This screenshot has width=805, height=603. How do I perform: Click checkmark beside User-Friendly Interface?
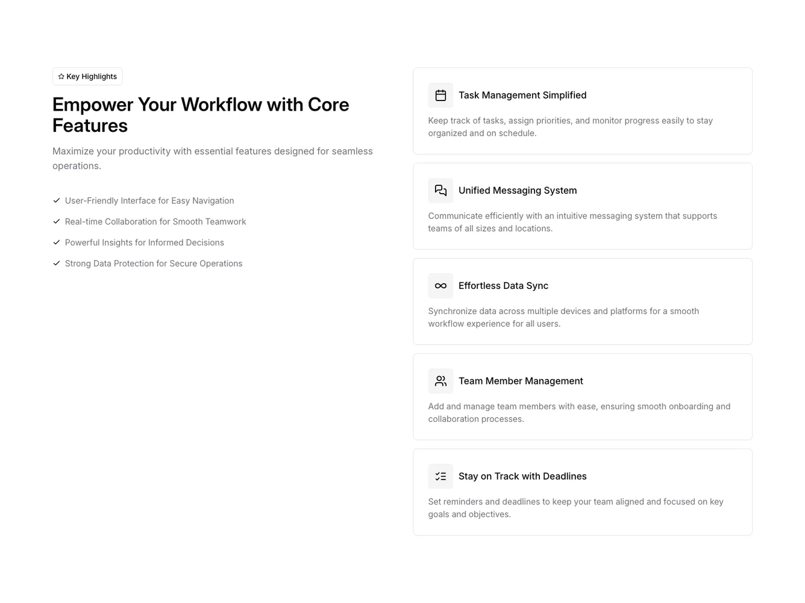coord(57,200)
